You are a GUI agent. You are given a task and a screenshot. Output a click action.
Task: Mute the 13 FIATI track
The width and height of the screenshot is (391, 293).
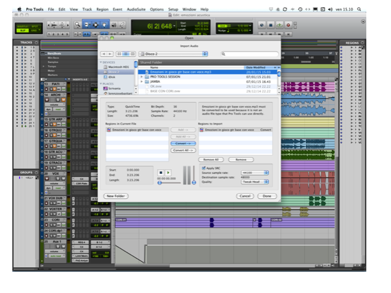tap(55, 89)
